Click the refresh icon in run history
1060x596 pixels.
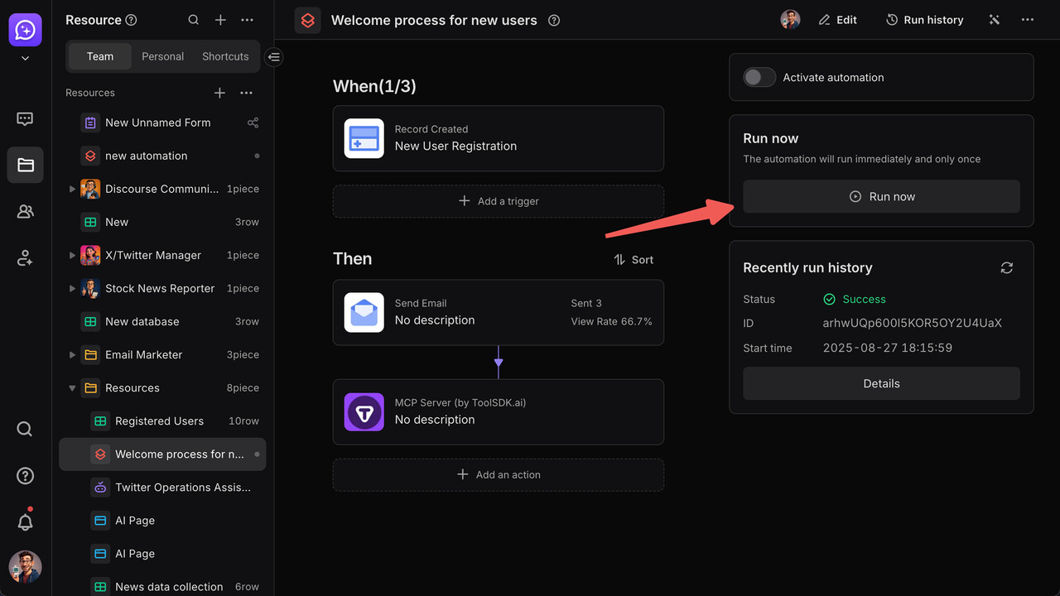(x=1006, y=268)
